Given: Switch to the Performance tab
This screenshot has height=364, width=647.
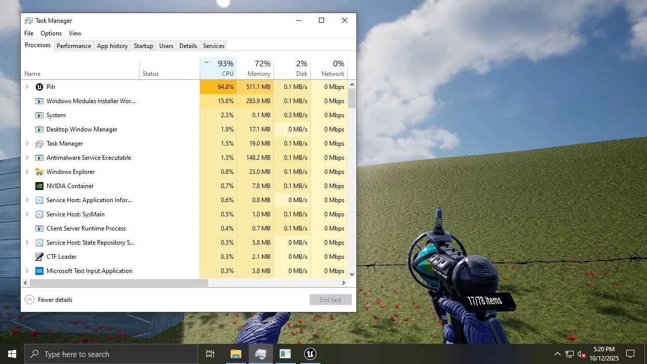Looking at the screenshot, I should pyautogui.click(x=74, y=46).
